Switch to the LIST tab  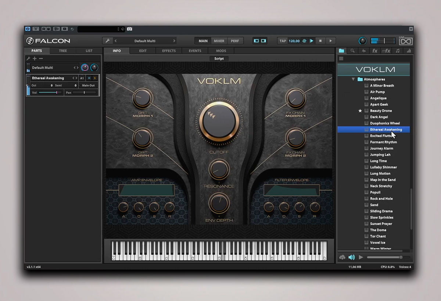click(89, 51)
